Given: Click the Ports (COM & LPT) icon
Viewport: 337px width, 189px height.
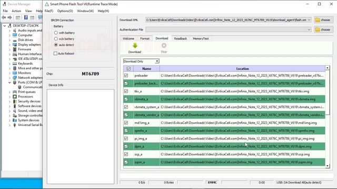Looking at the screenshot, I should (15, 82).
